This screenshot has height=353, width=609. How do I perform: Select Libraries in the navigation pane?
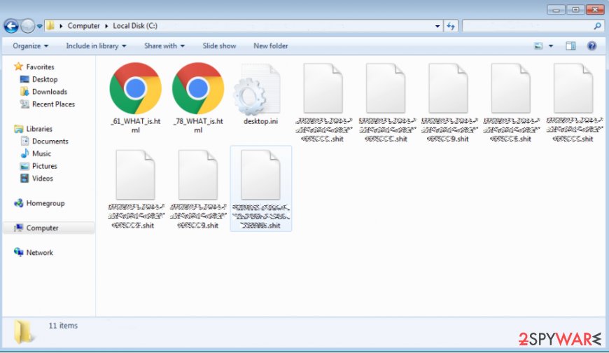(39, 129)
